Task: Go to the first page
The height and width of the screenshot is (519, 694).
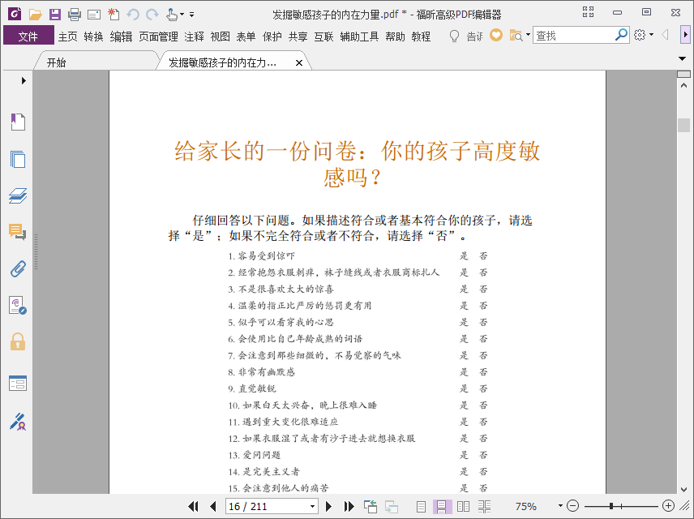Action: (x=193, y=506)
